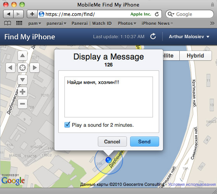Click inside the message text box
Screen dimensions: 217x194
click(x=109, y=97)
